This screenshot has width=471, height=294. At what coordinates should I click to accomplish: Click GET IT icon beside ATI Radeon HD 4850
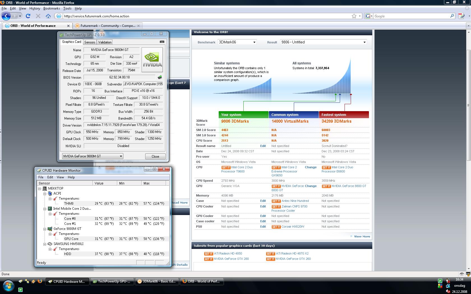coord(209,254)
